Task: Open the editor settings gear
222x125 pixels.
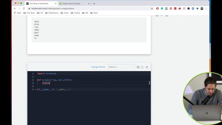Action: pyautogui.click(x=147, y=67)
